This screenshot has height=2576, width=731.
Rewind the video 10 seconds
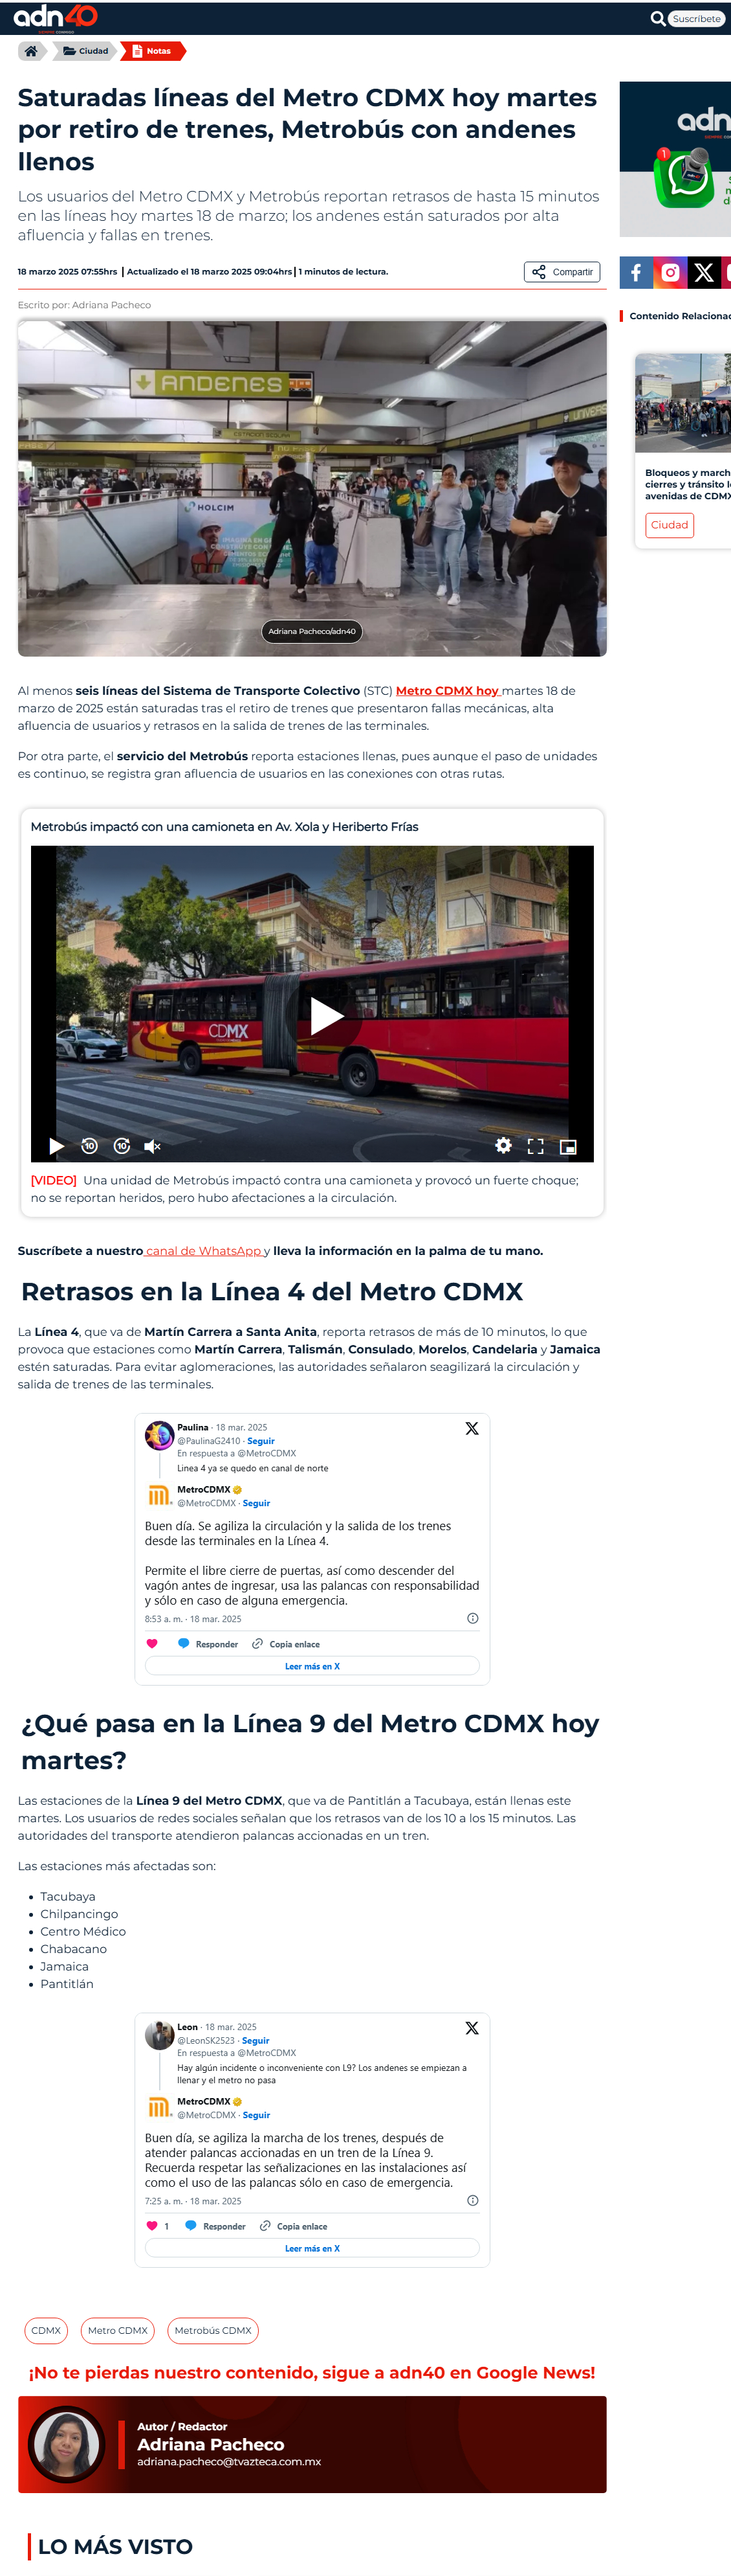[x=89, y=1146]
